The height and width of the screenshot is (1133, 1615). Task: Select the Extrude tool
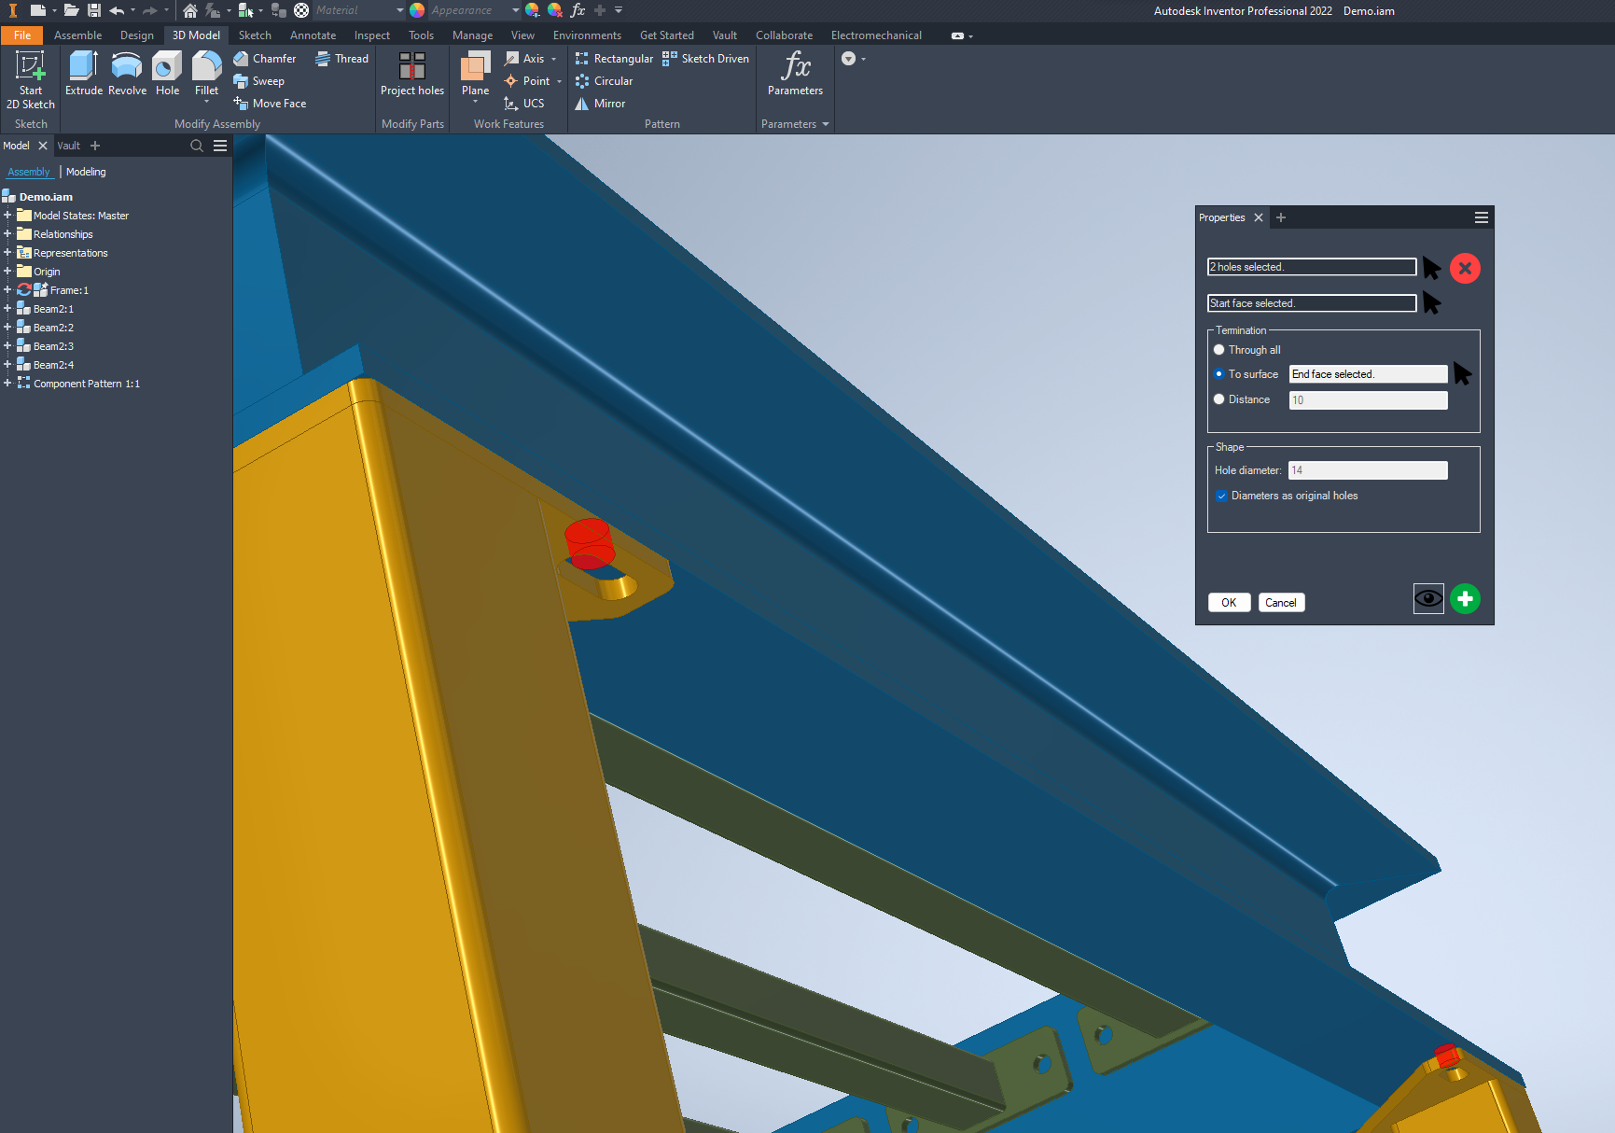pyautogui.click(x=84, y=74)
